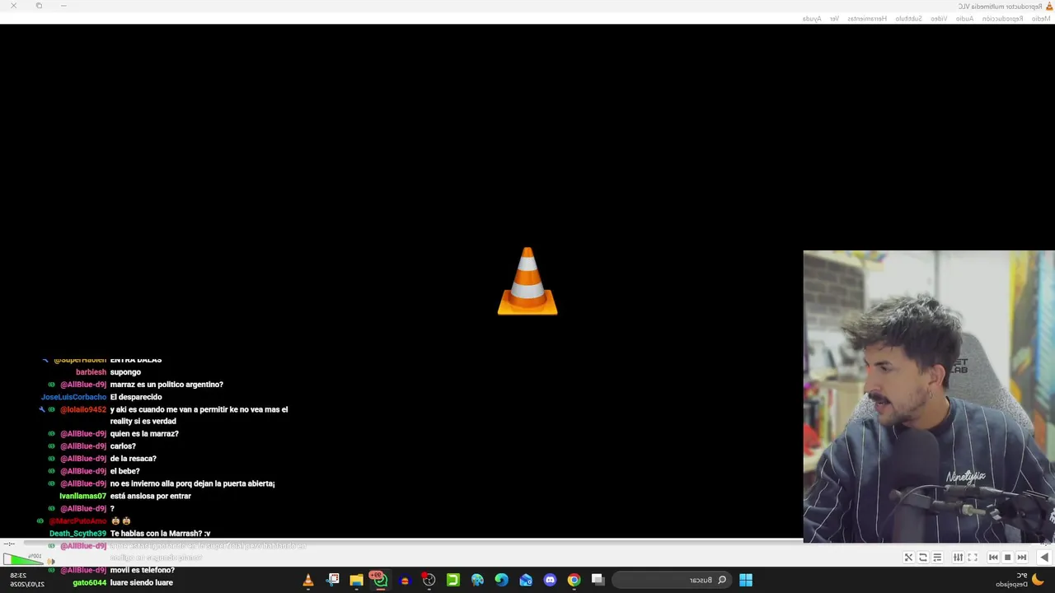
Task: Open the Medio menu
Action: [1041, 18]
